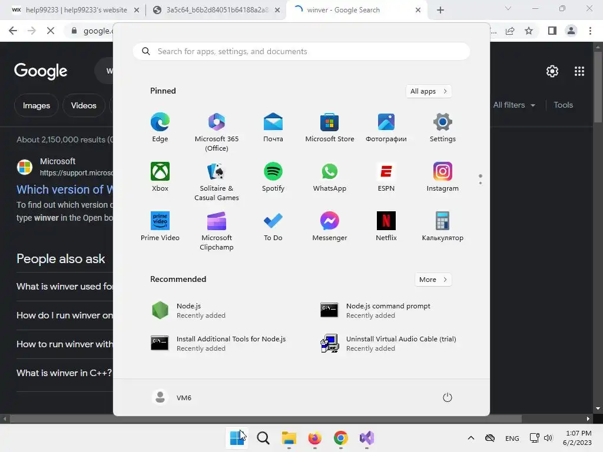This screenshot has width=603, height=452.
Task: Bookmark this page with the star
Action: 529,31
